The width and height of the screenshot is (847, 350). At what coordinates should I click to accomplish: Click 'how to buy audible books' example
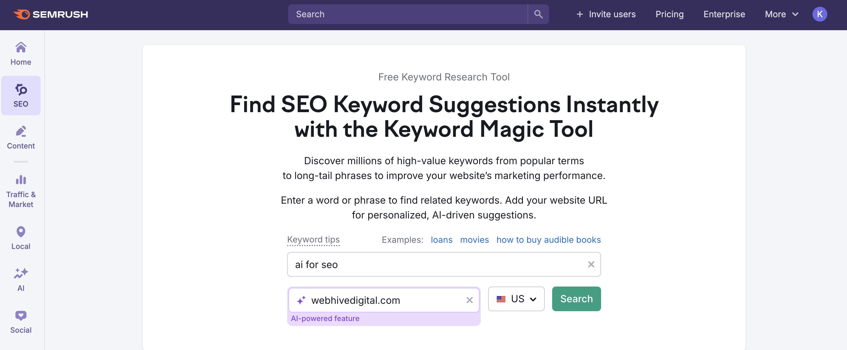(x=548, y=240)
